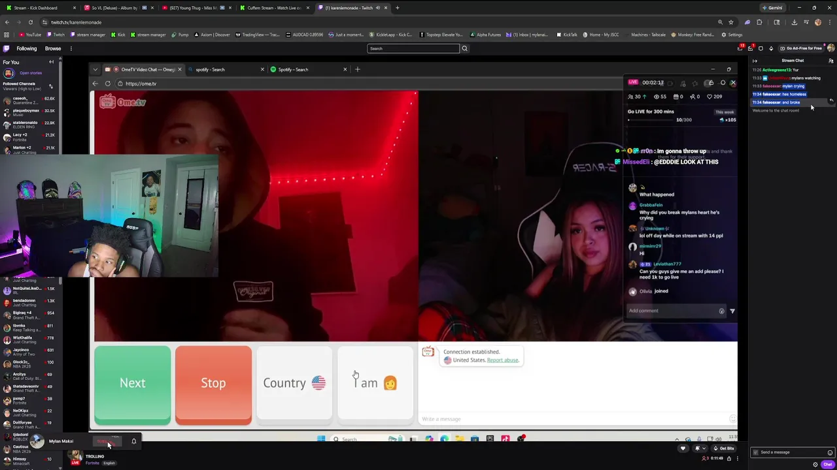Screen dimensions: 837x470
Task: Open Chrome extensions puzzle icon
Action: point(759,22)
